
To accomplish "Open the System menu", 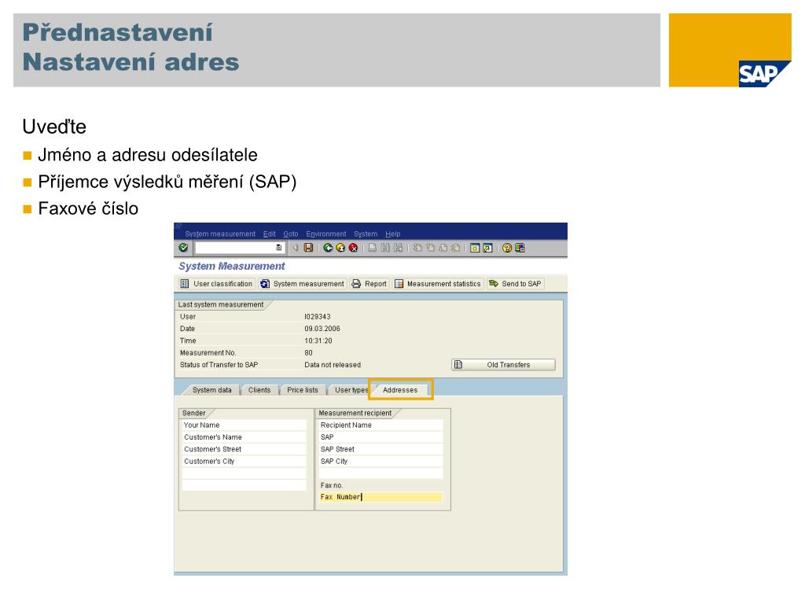I will pos(366,234).
